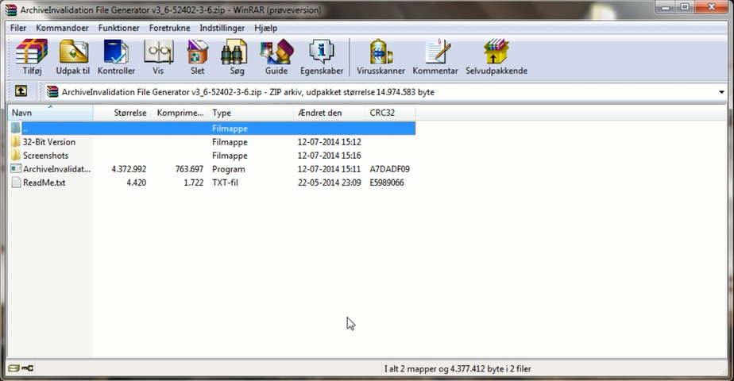Go up one folder level arrow
The image size is (734, 381).
click(x=21, y=91)
